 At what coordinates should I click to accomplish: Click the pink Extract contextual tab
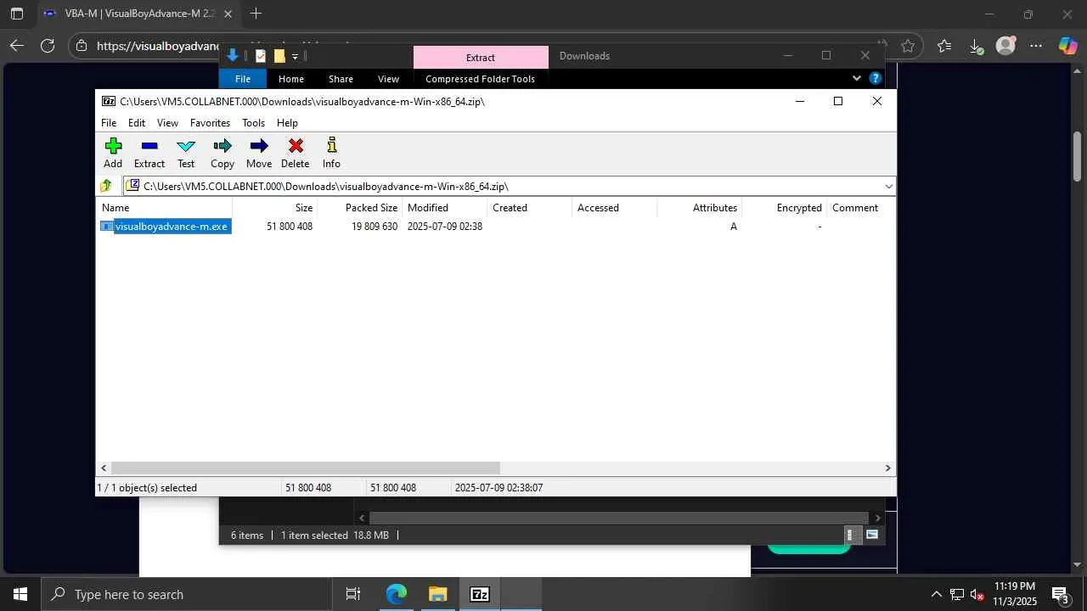tap(481, 57)
